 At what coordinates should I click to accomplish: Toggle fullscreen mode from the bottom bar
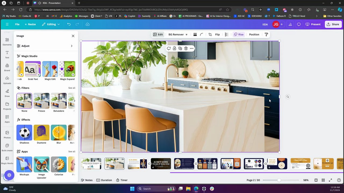[330, 180]
